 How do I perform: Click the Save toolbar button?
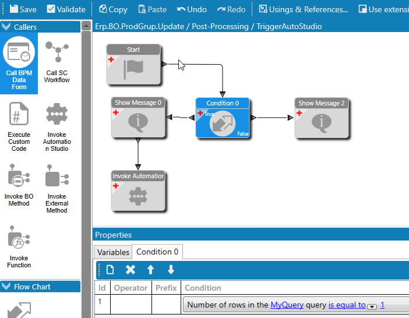[23, 9]
